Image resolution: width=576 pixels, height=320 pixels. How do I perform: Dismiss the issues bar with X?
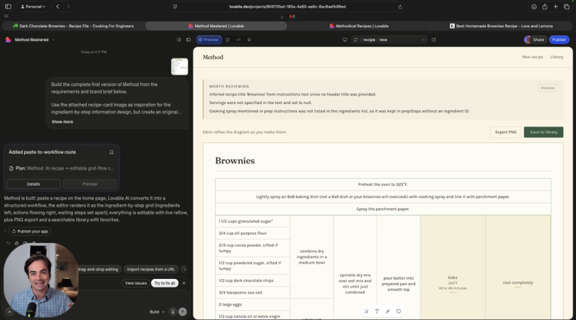tap(184, 284)
